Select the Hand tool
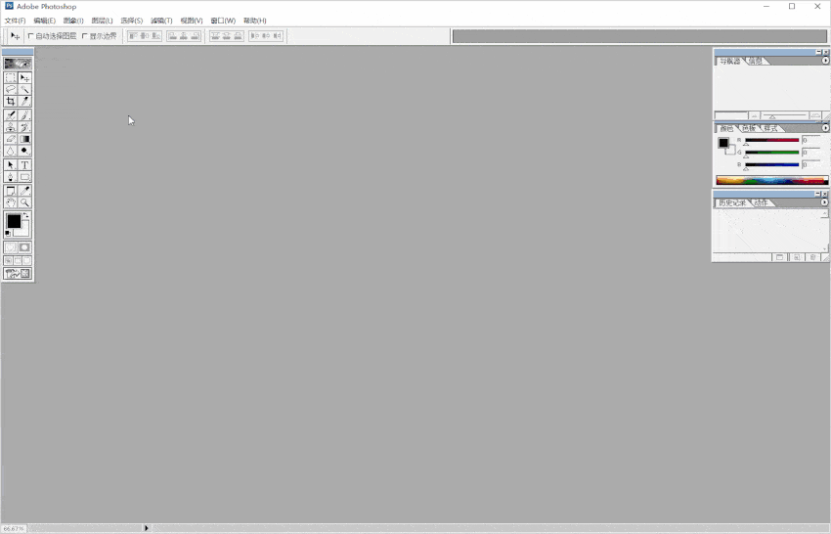 pos(11,202)
